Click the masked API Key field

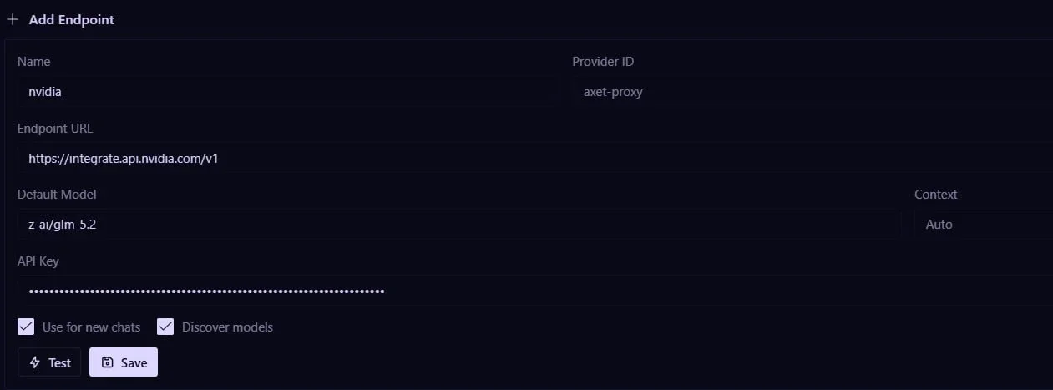(535, 291)
